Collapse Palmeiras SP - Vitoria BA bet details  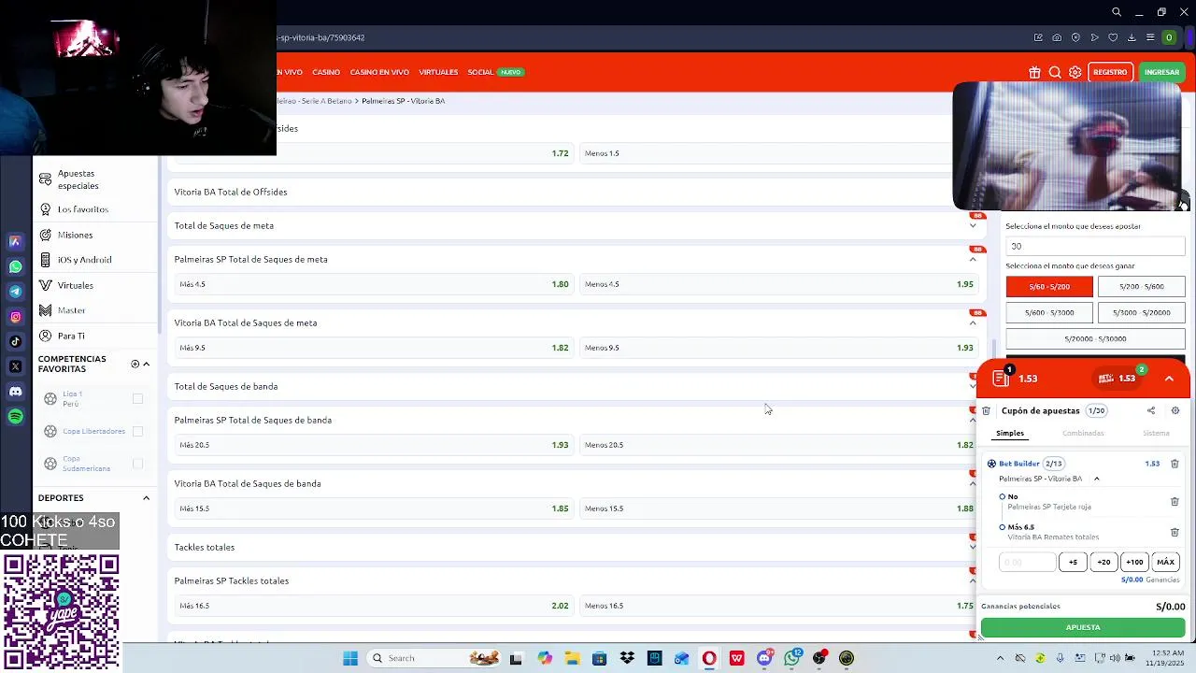(x=1097, y=479)
